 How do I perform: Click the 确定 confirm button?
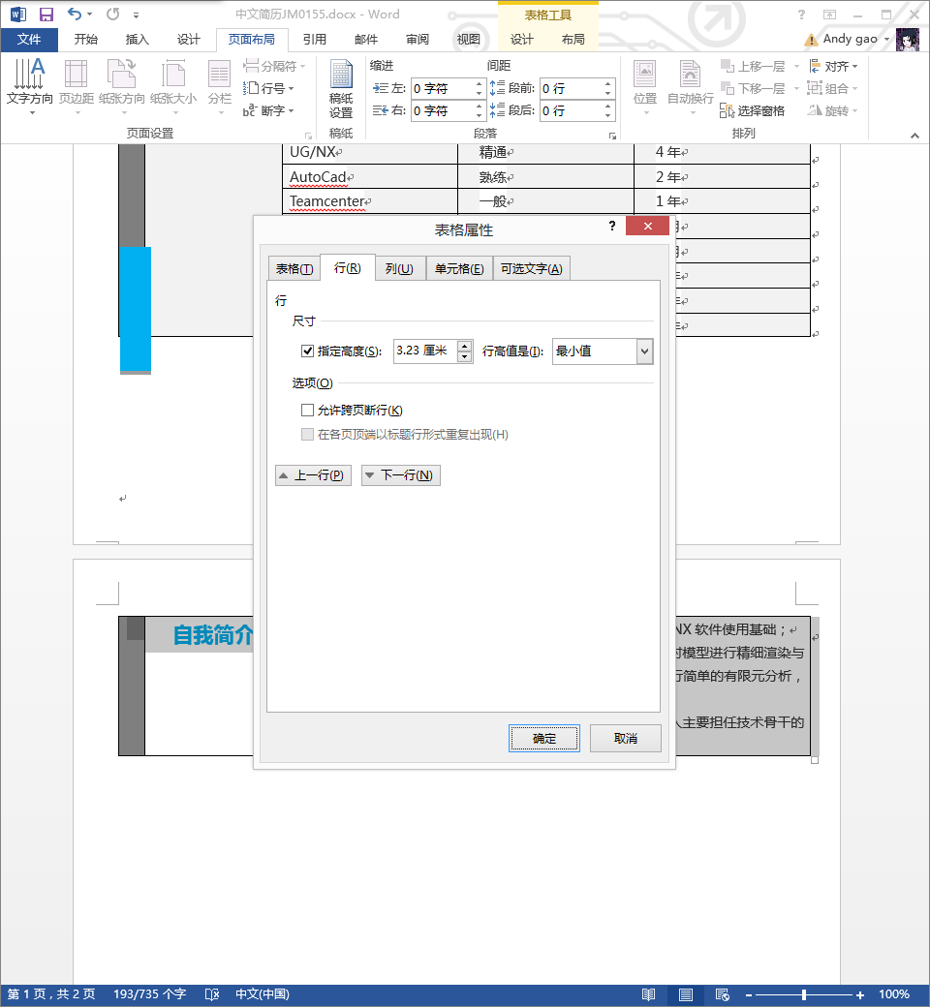543,738
